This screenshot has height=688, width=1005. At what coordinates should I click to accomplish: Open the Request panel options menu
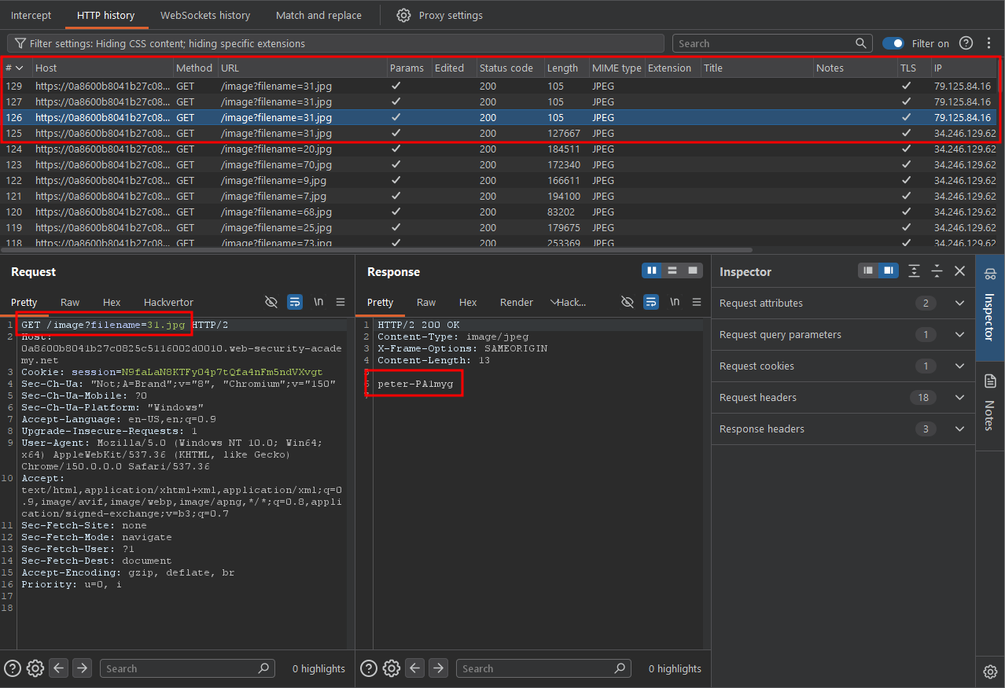[x=341, y=302]
